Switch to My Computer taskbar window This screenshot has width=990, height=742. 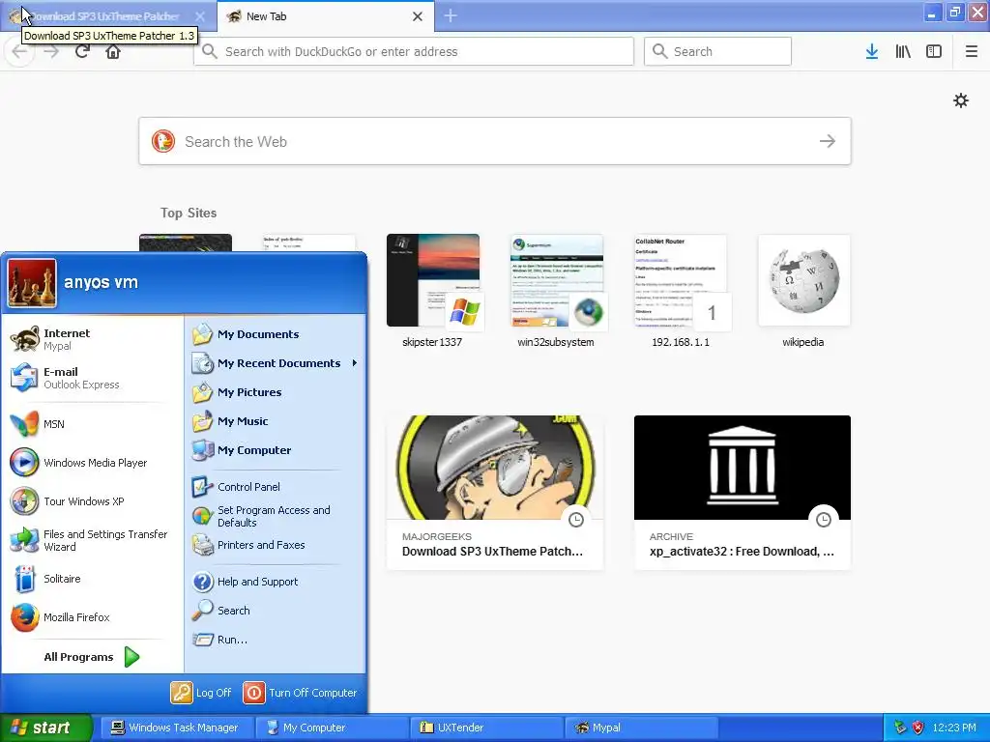coord(333,728)
